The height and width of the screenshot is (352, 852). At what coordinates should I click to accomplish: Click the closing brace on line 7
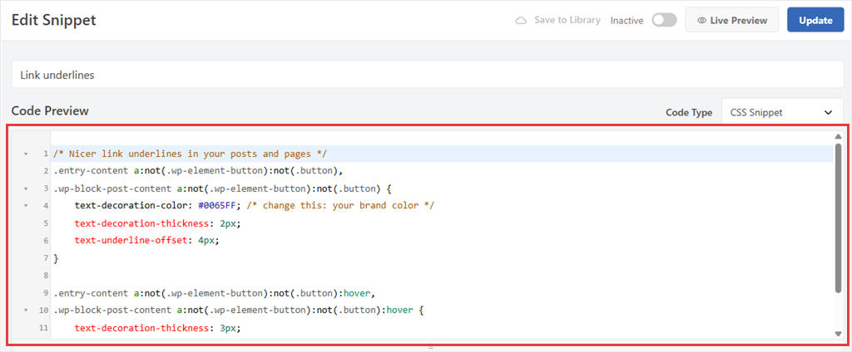click(x=56, y=258)
